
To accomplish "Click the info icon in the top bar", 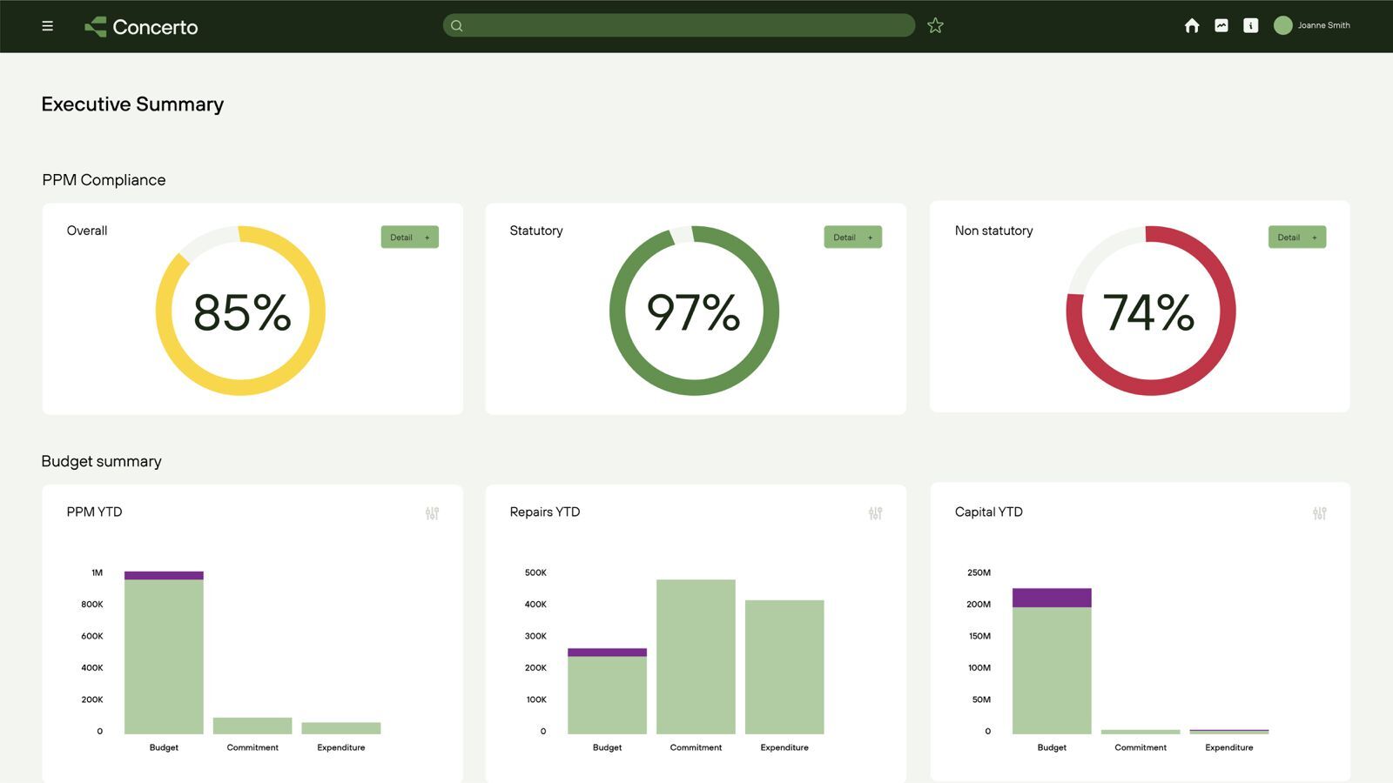I will coord(1251,25).
